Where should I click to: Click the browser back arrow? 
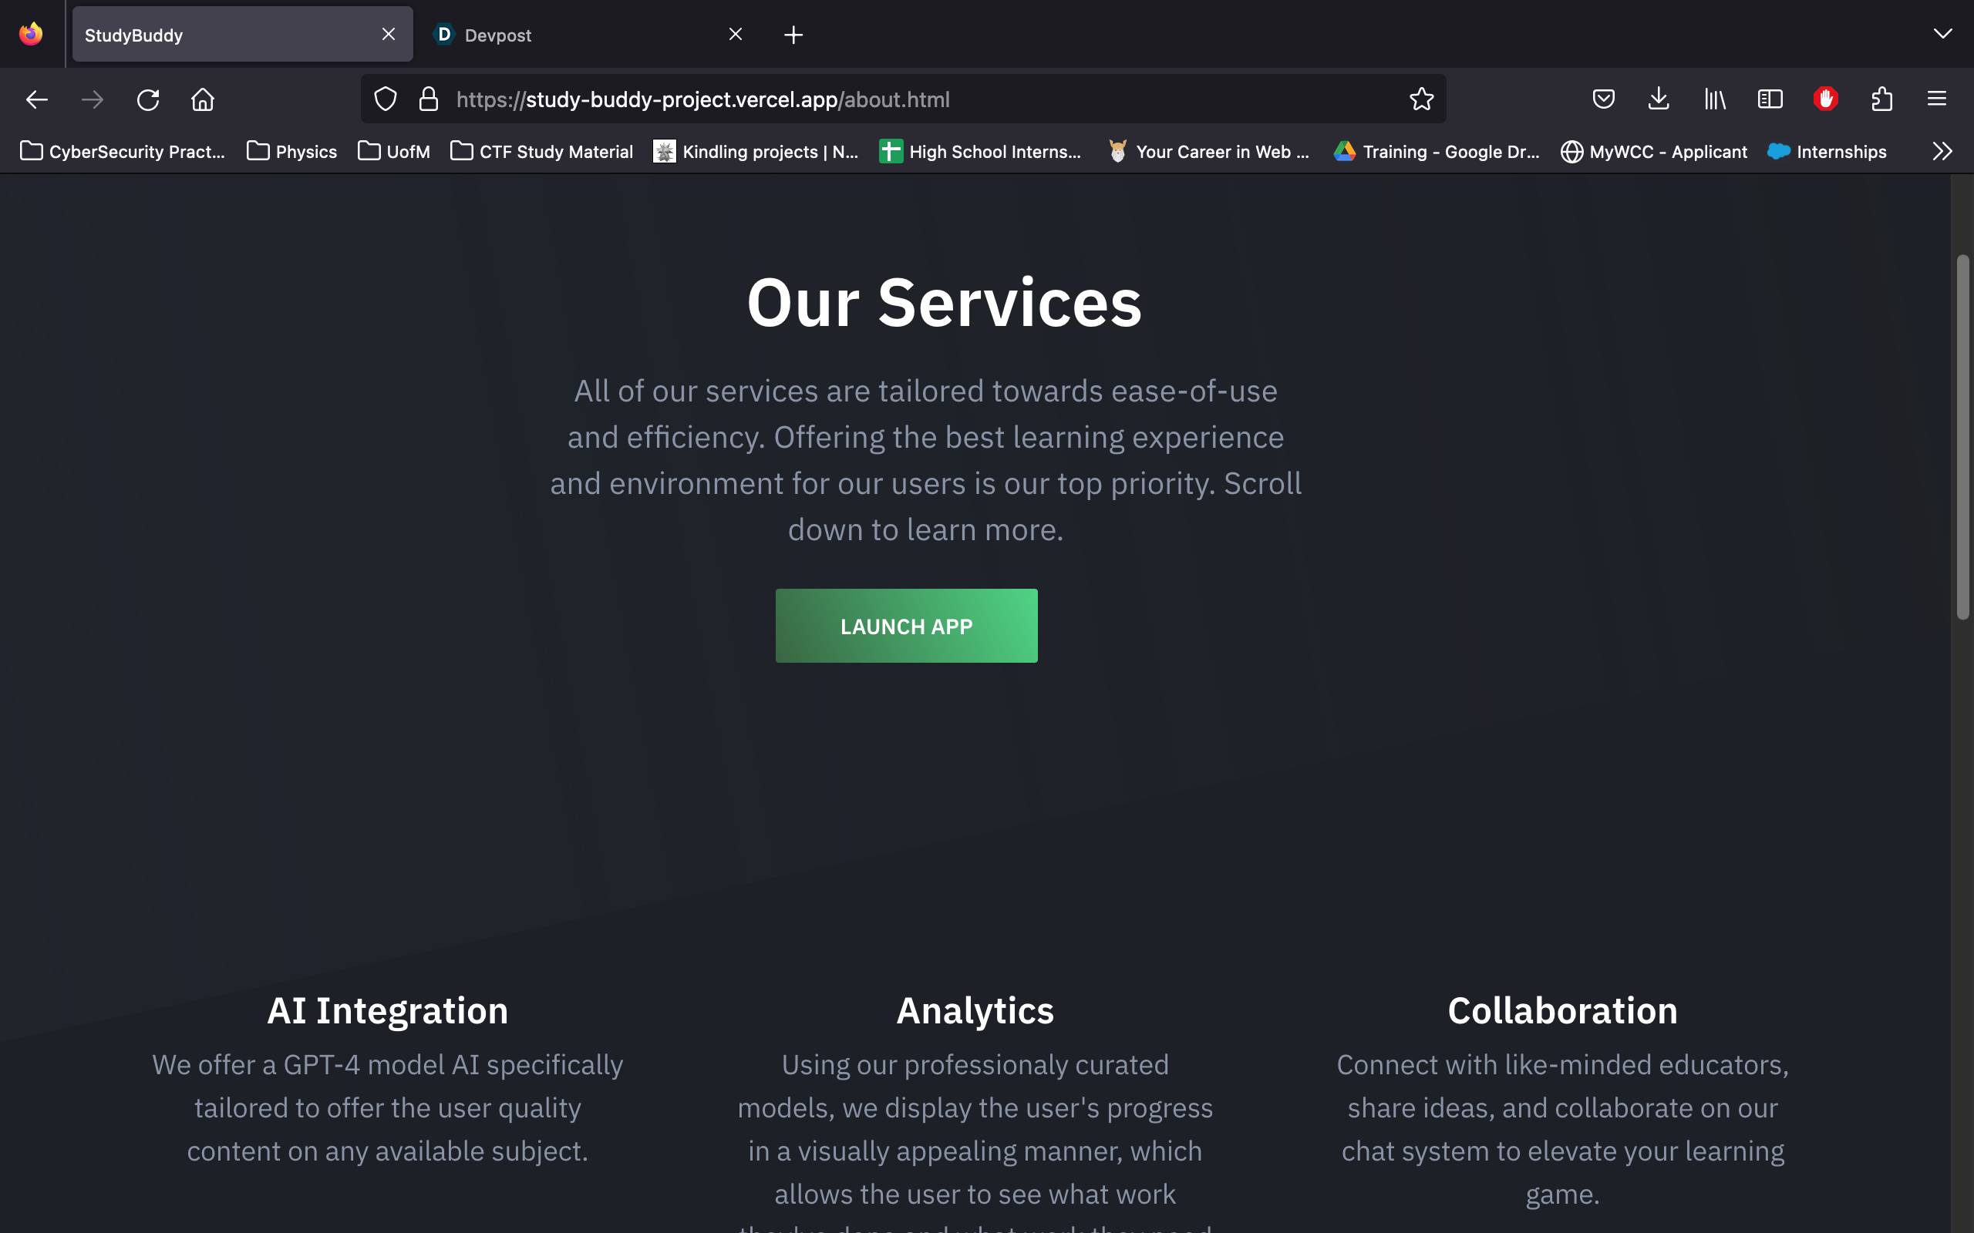point(37,99)
